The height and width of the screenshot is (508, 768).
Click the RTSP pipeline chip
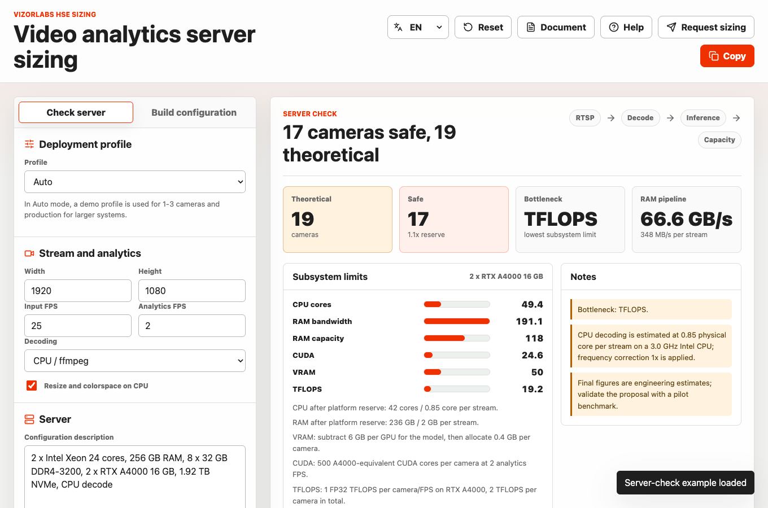tap(585, 118)
